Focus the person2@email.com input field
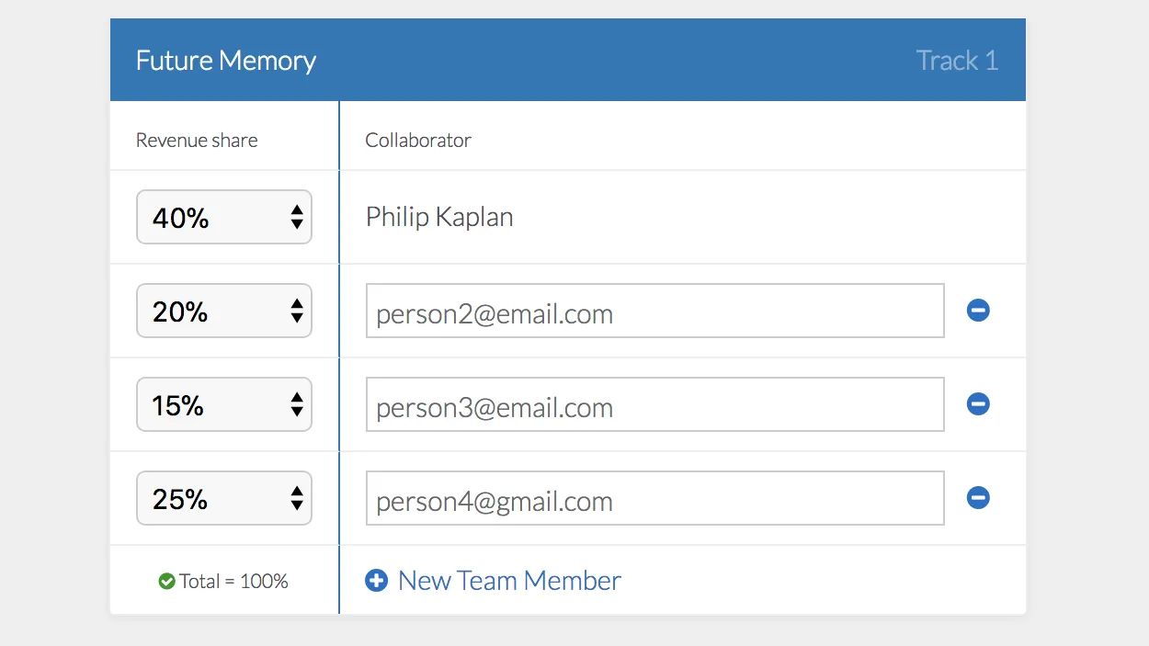 tap(654, 311)
